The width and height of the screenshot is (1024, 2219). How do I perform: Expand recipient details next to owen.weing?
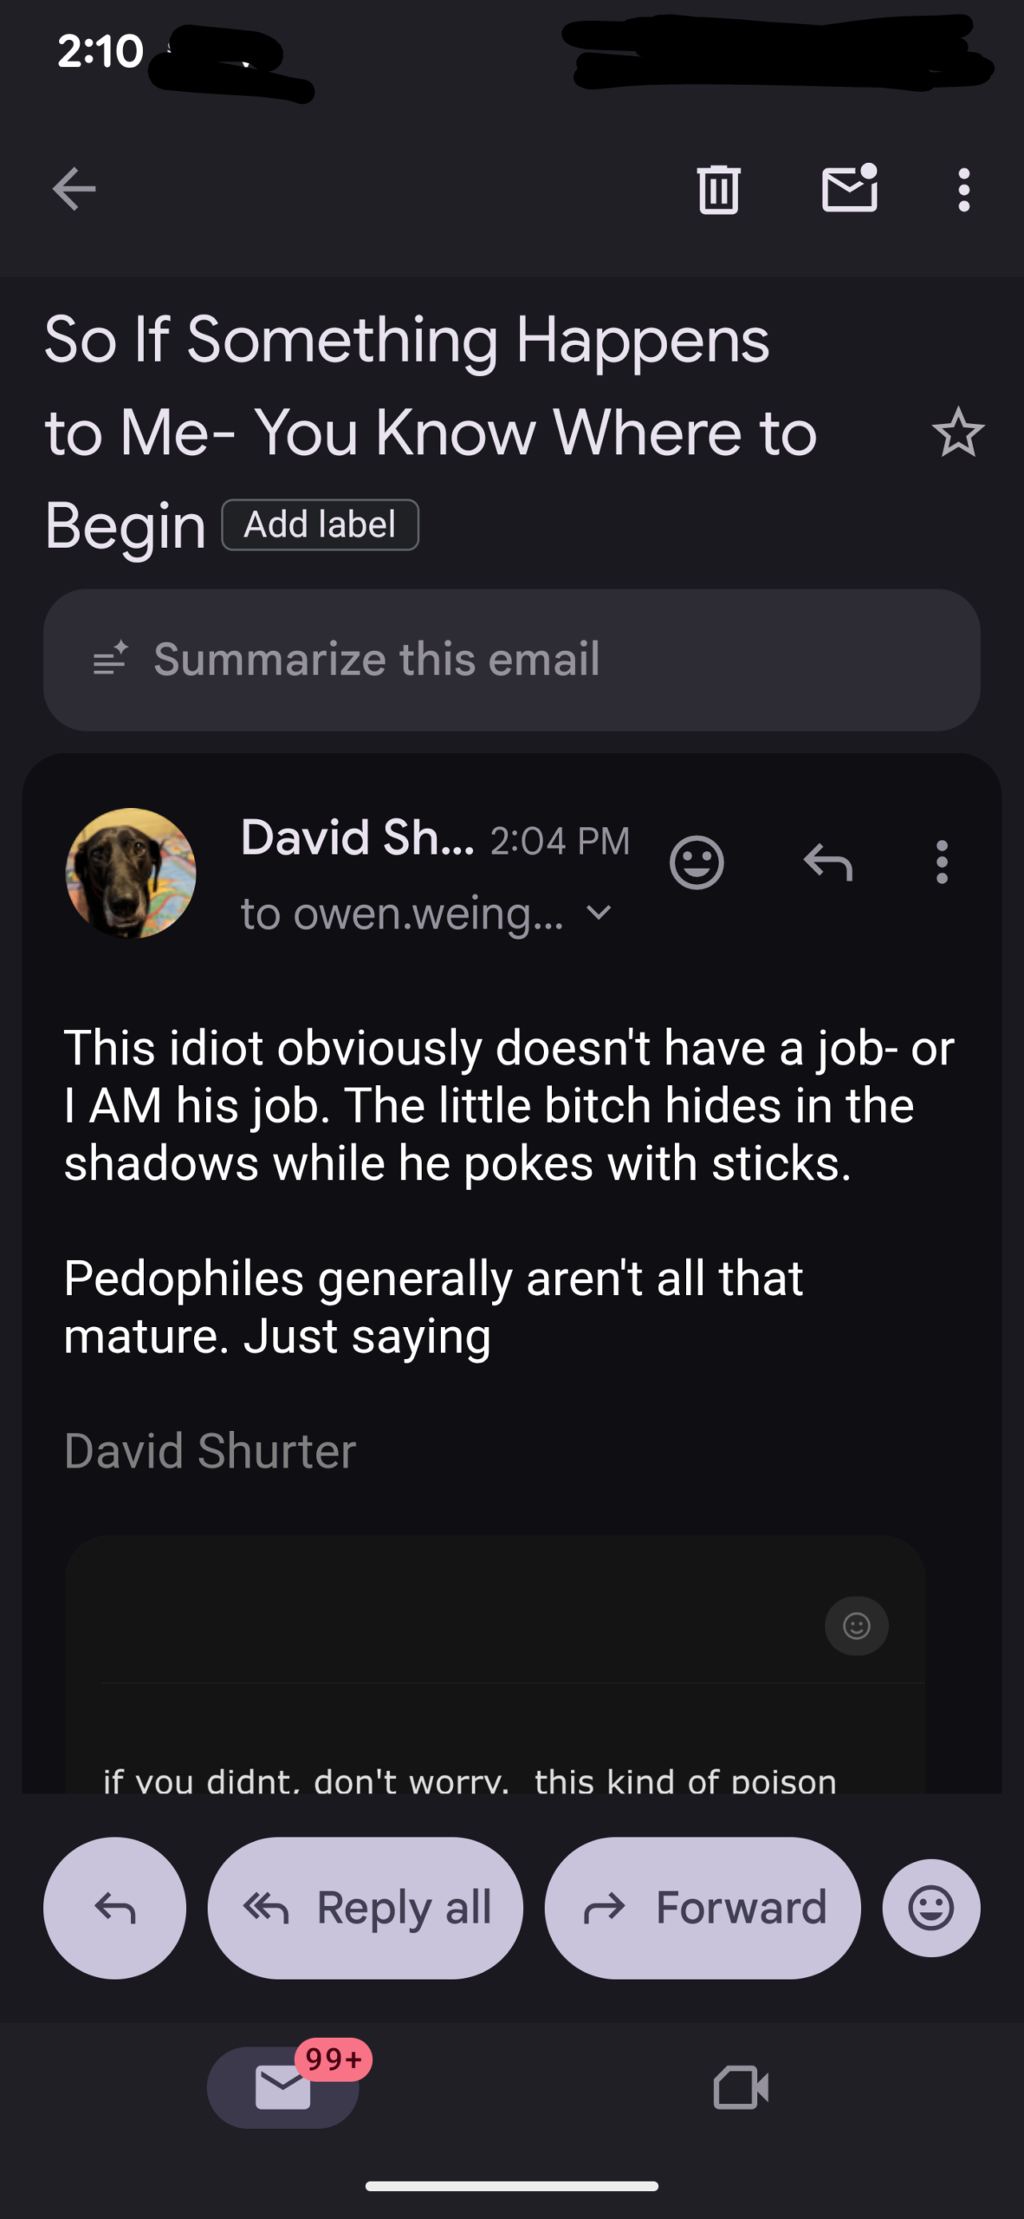[x=599, y=913]
